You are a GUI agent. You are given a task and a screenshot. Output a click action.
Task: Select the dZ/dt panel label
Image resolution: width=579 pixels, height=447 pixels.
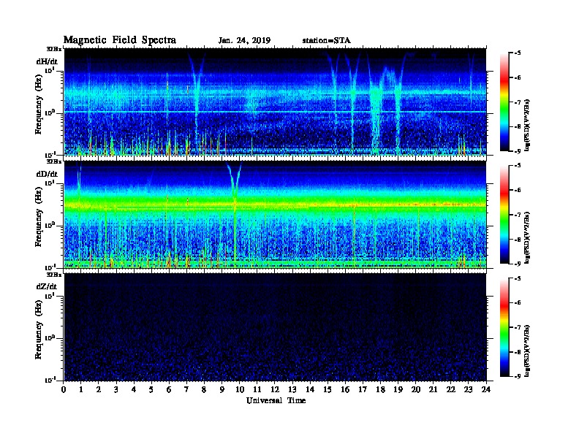pyautogui.click(x=47, y=286)
